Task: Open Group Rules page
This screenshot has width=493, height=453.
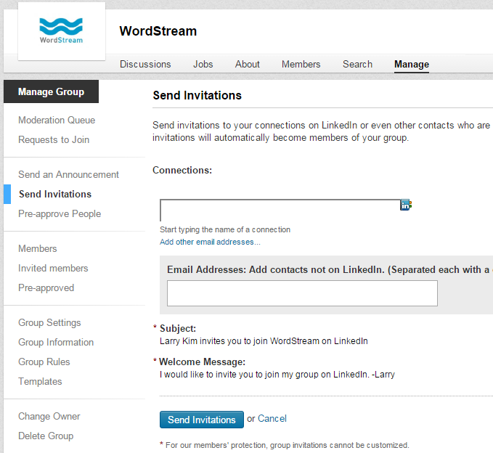Action: pyautogui.click(x=44, y=362)
